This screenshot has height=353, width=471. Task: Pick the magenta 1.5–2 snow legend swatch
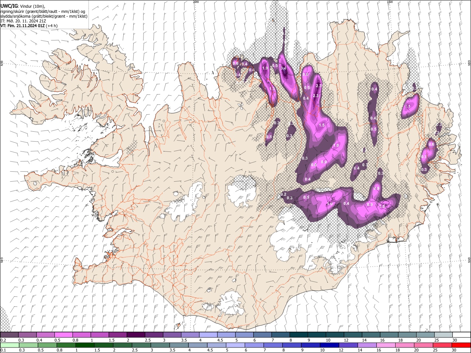118,335
